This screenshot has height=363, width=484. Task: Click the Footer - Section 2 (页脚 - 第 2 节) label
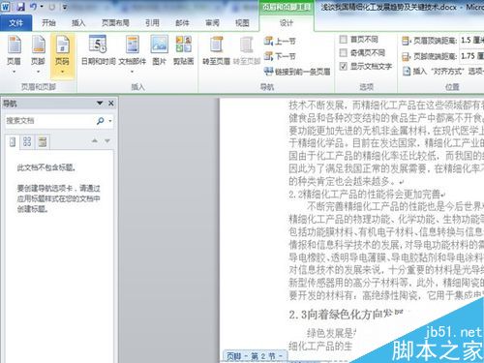pyautogui.click(x=255, y=356)
